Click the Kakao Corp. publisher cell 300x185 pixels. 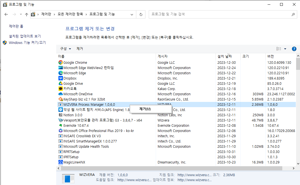point(166,89)
